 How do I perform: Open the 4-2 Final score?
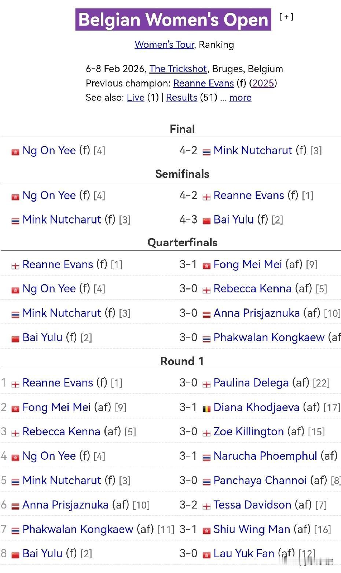188,150
